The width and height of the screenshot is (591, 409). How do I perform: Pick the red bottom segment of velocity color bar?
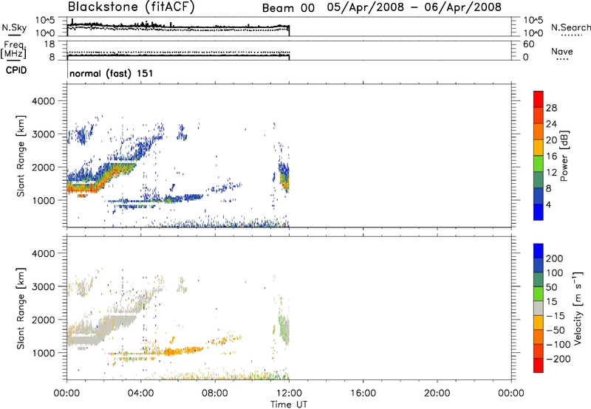[539, 365]
